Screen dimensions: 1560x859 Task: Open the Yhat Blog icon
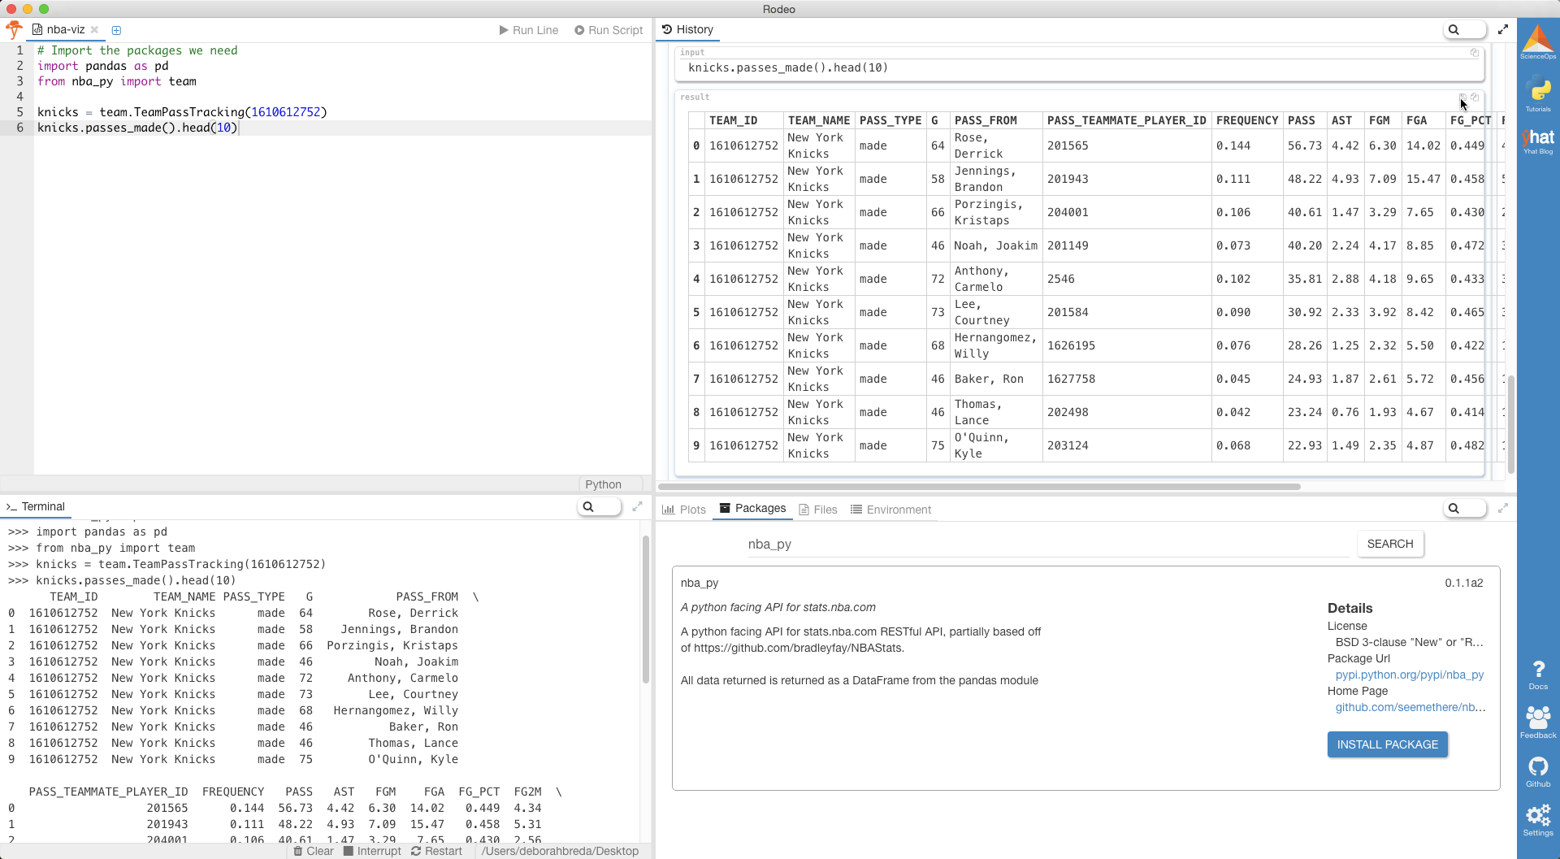click(1538, 141)
